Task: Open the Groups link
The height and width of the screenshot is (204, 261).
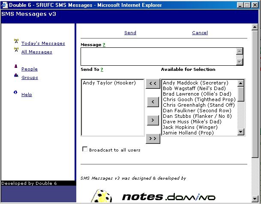Action: (30, 78)
